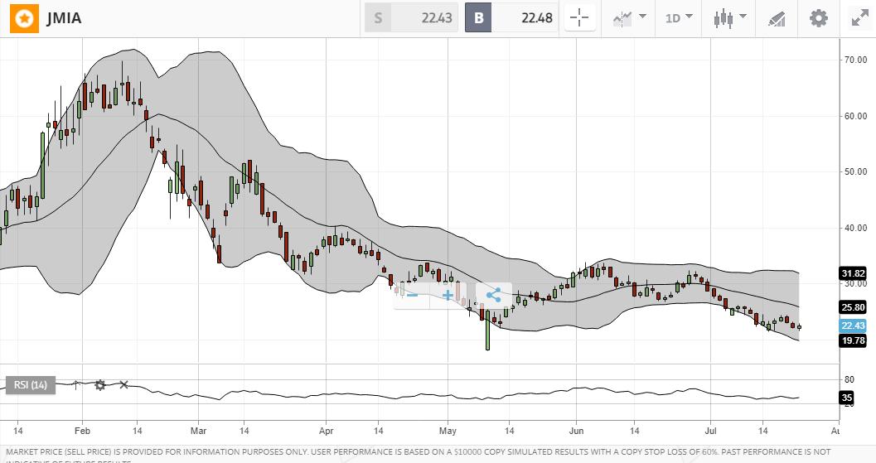Move RSI panel up with arrow icon
Image resolution: width=876 pixels, height=463 pixels.
pos(76,385)
